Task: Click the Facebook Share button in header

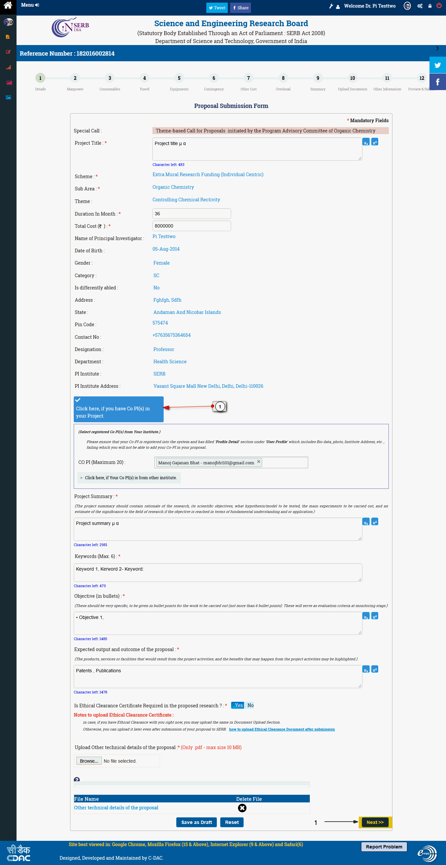Action: tap(240, 8)
